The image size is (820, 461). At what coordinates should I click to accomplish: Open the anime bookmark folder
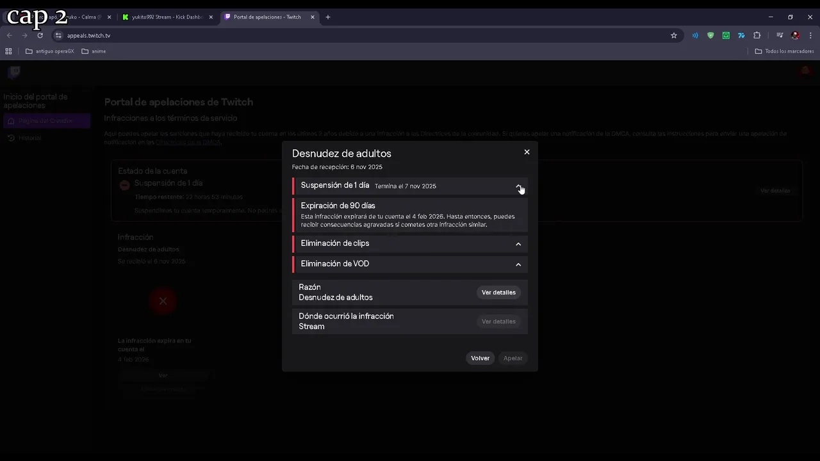tap(94, 51)
